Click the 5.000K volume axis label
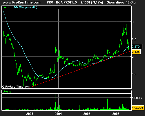This screenshot has width=145, height=116. point(137,98)
